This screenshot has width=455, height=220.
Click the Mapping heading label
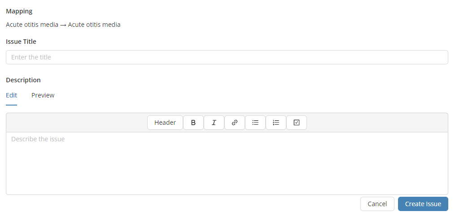coord(19,11)
